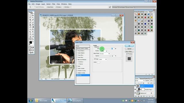
Task: Select the Crop tool
Action: pos(30,20)
